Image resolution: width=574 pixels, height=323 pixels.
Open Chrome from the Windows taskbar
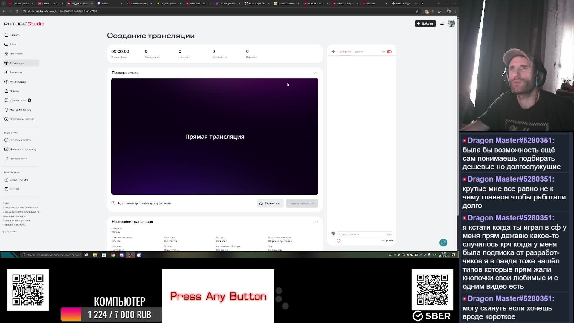113,255
